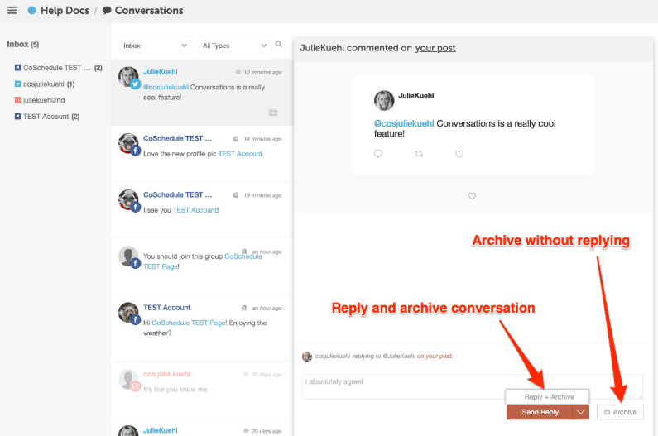658x436 pixels.
Task: Click the CoSchedule TEST Facebook icon in sidebar
Action: (17, 68)
